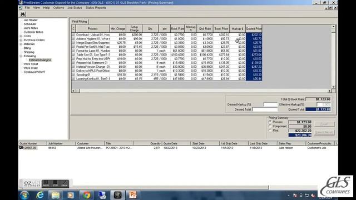356x200 pixels.
Task: Open PowerPoint from the taskbar
Action: point(133,195)
